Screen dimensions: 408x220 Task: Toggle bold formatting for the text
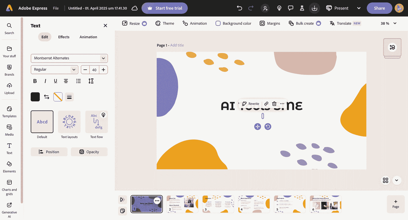coord(35,81)
